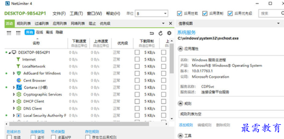Click the LocalNetwork filter funnel icon
Viewport: 284px width, 139px height.
18,66
